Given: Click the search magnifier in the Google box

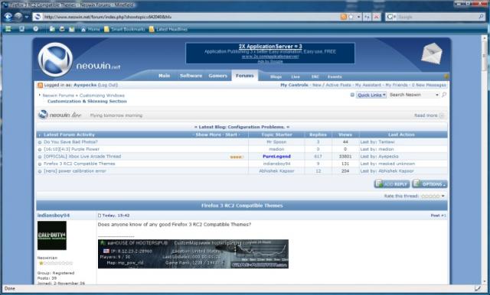Looking at the screenshot, I should pyautogui.click(x=482, y=17).
